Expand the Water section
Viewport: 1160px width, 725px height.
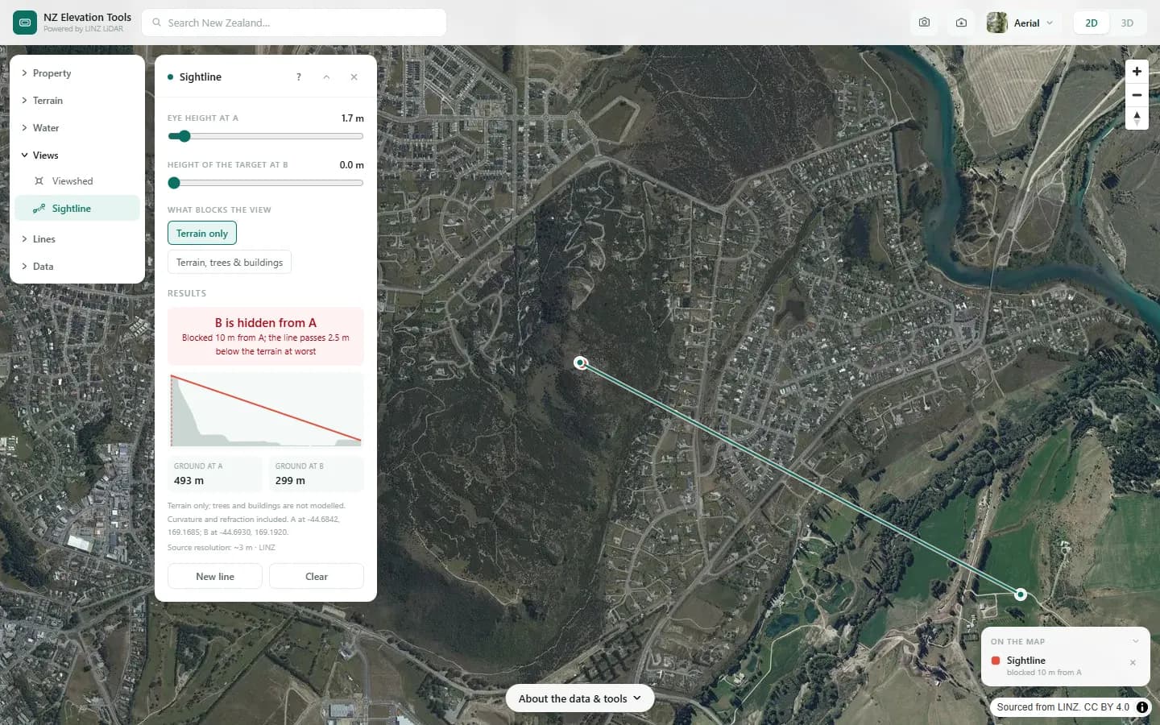[x=77, y=128]
